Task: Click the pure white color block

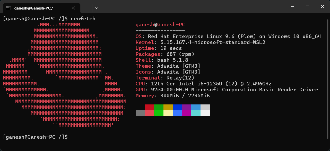Action: (205, 113)
